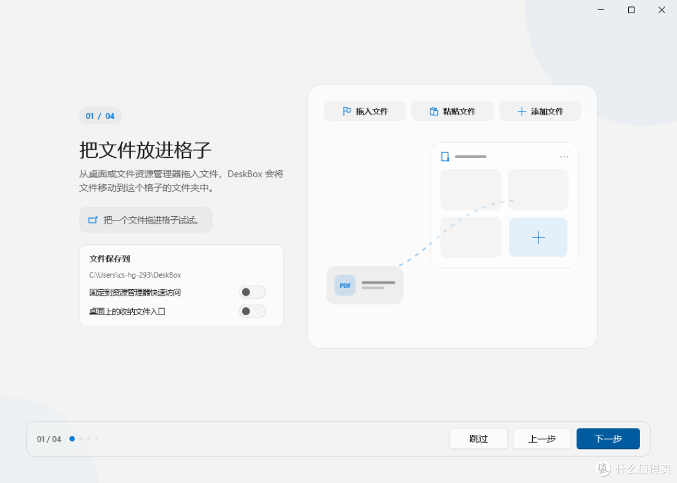This screenshot has height=483, width=677.
Task: Click the PDF file icon
Action: (345, 285)
